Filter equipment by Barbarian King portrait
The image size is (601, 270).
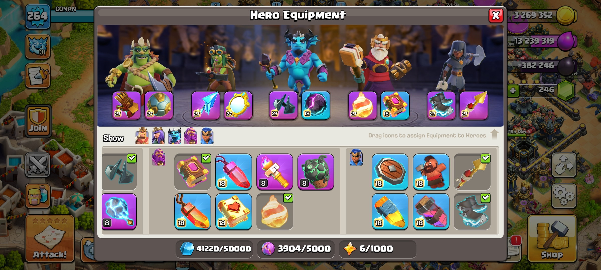coord(142,136)
